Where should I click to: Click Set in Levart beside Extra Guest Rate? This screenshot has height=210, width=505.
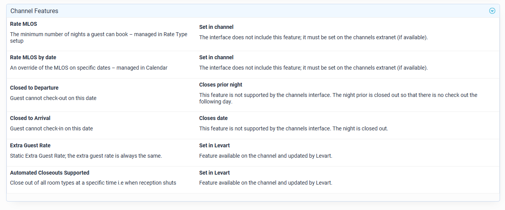[x=214, y=145]
